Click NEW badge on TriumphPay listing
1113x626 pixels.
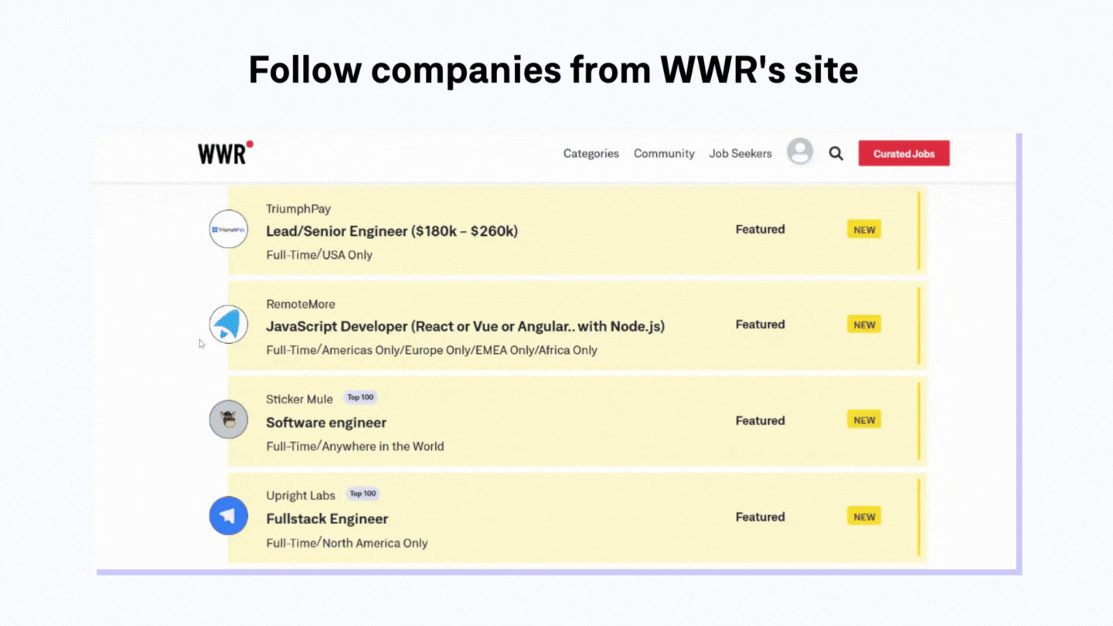[x=863, y=230]
